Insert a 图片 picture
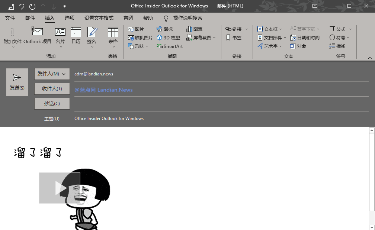 pyautogui.click(x=136, y=29)
